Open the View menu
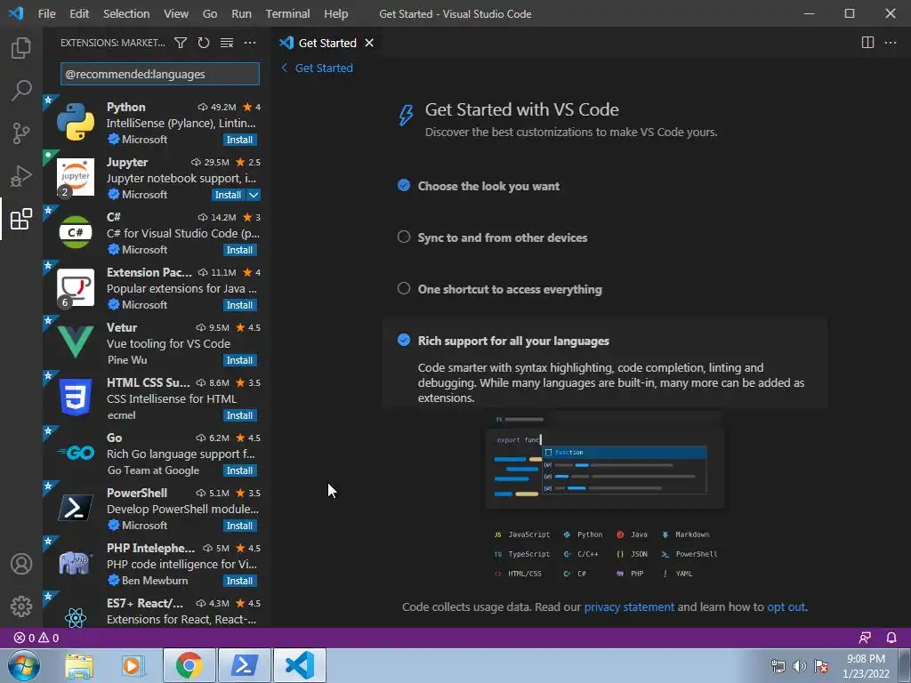Screen dimensions: 911x683 coord(176,13)
